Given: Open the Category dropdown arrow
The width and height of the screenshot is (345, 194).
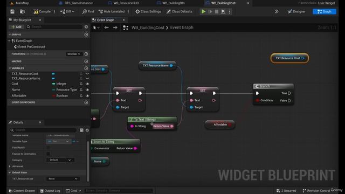Looking at the screenshot, I should click(70, 160).
